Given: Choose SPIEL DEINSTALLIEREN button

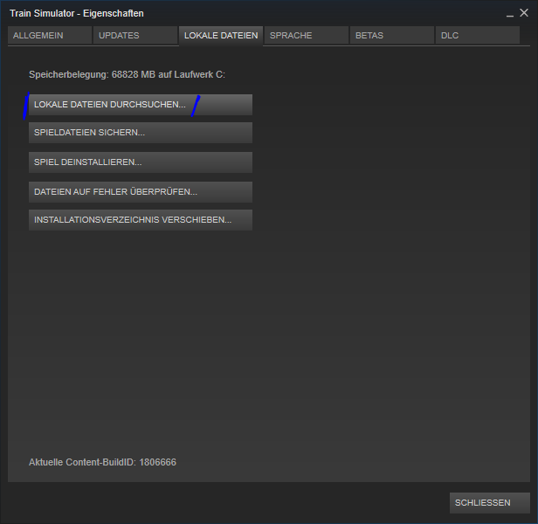Looking at the screenshot, I should click(141, 162).
